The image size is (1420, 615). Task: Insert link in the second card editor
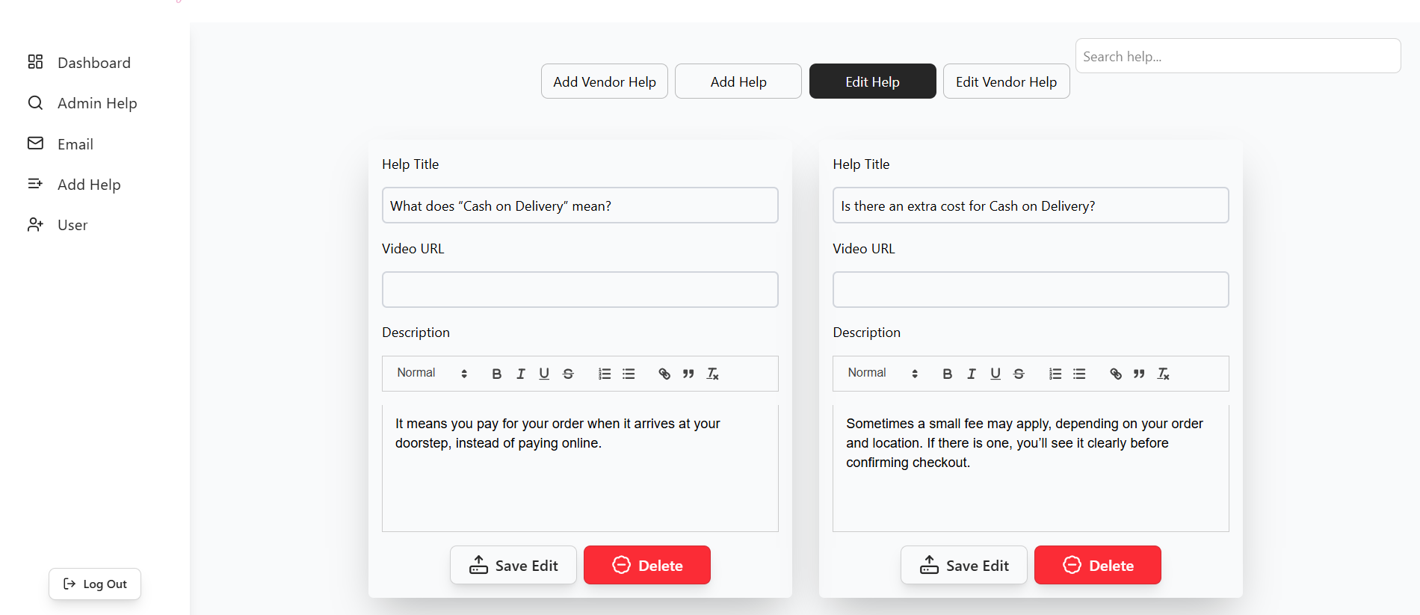pos(1115,374)
